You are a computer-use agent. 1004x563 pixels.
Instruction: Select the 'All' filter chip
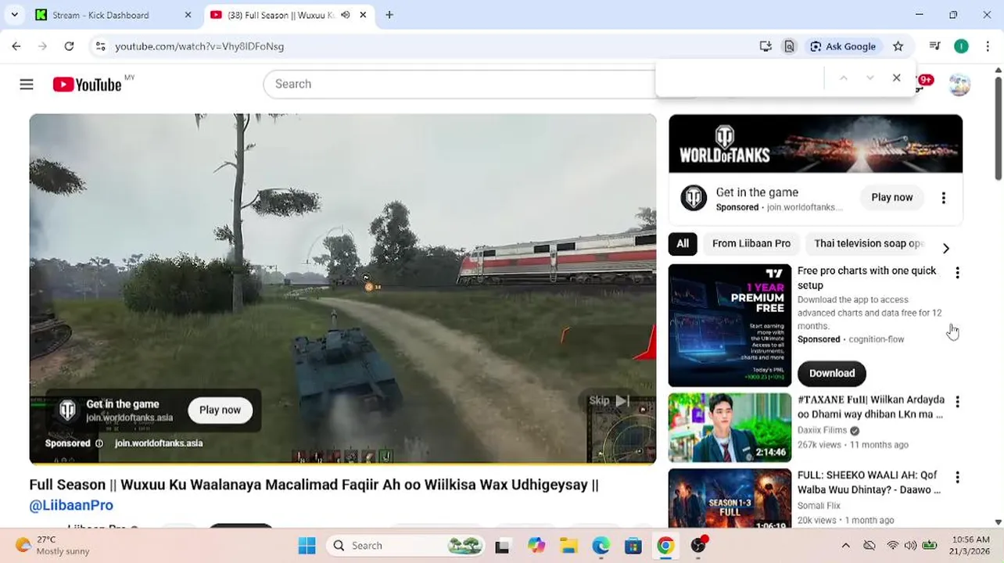point(683,244)
